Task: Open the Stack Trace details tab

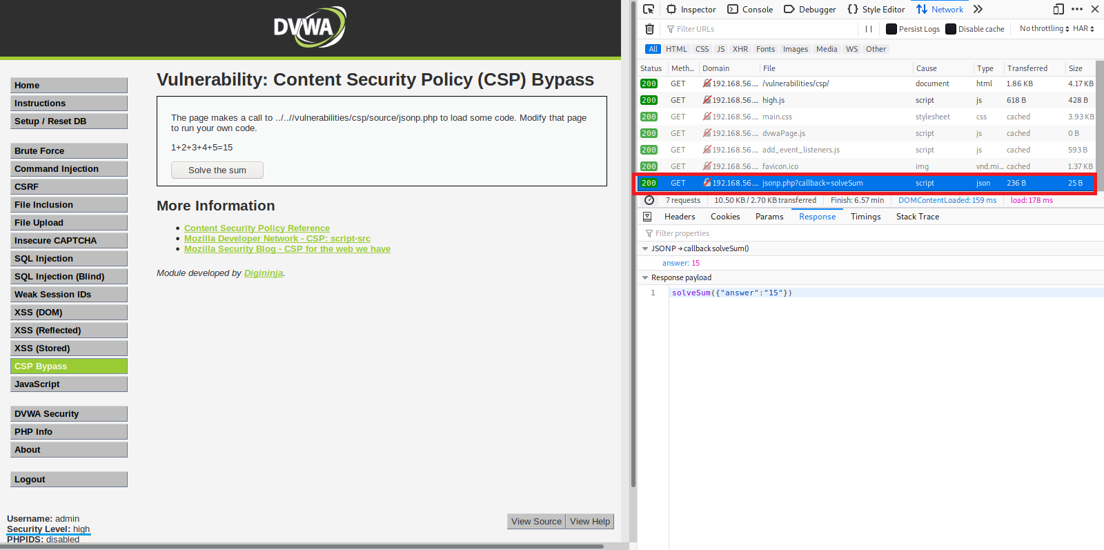Action: (918, 217)
